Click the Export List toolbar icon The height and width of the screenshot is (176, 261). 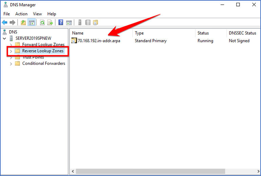(x=50, y=22)
